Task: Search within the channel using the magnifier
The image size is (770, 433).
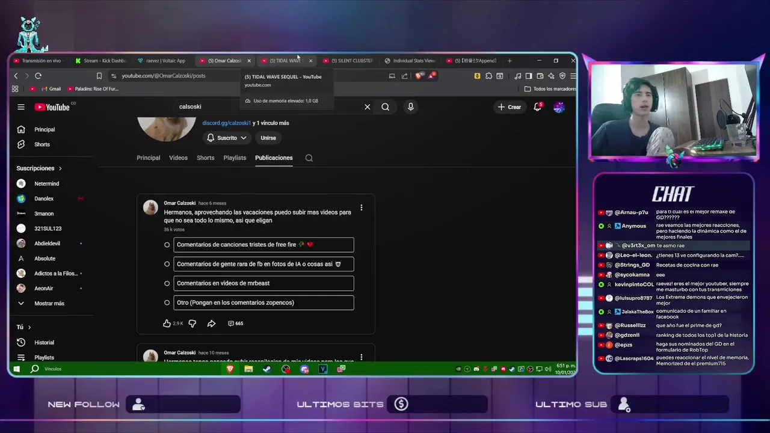Action: pyautogui.click(x=309, y=158)
